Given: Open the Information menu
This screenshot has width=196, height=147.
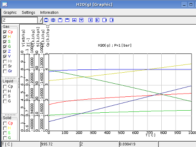Looking at the screenshot, I should pos(49,13).
